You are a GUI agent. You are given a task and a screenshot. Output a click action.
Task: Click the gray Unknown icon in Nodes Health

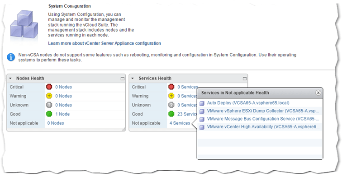[49, 105]
